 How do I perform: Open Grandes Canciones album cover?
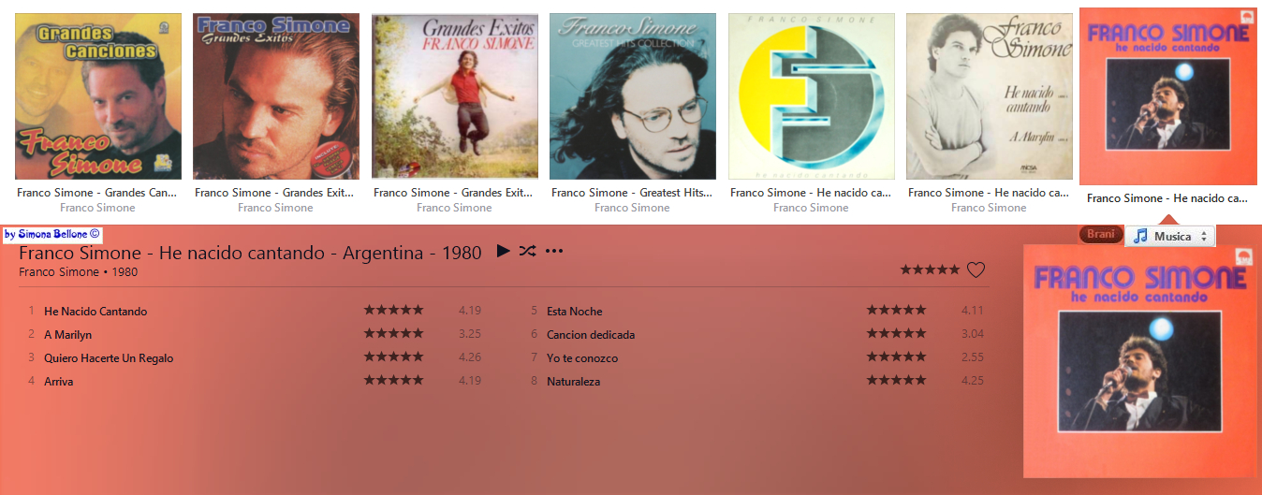point(97,96)
